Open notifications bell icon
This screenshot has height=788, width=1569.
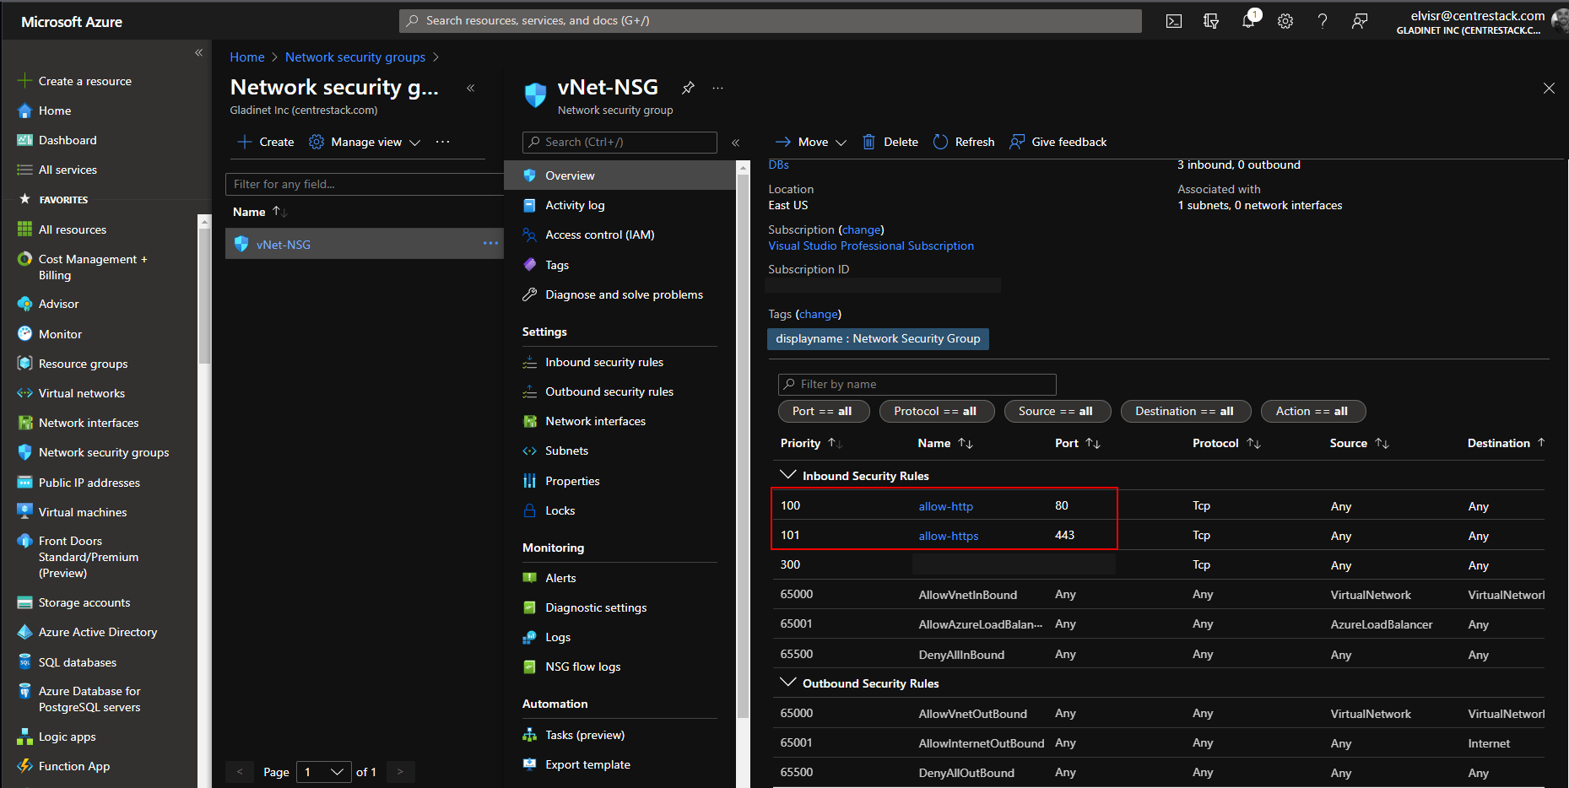[x=1248, y=21]
